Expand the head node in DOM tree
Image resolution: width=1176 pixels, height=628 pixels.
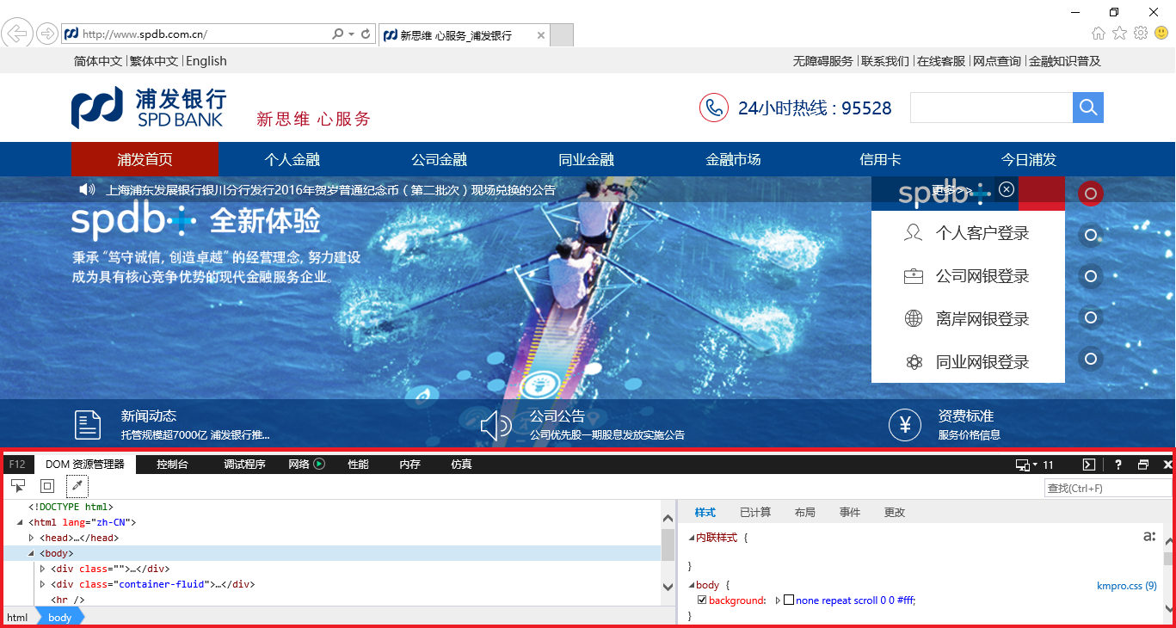[31, 538]
